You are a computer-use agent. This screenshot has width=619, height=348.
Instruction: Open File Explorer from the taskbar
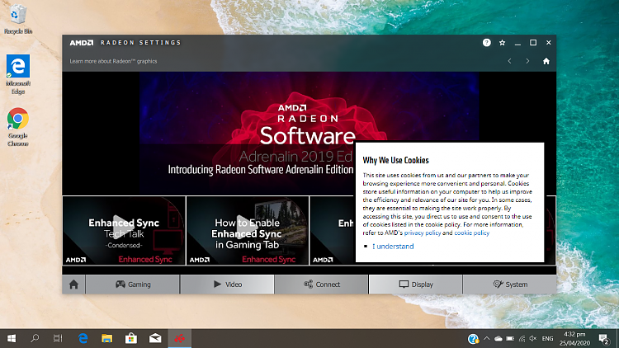[107, 339]
